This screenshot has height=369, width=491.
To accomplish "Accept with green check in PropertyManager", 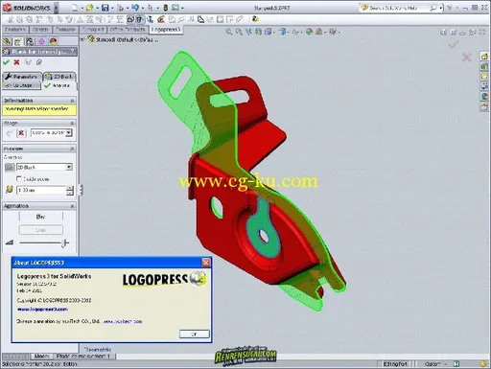I will [x=6, y=62].
